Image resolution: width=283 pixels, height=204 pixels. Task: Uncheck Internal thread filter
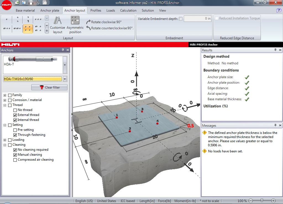pos(15,120)
